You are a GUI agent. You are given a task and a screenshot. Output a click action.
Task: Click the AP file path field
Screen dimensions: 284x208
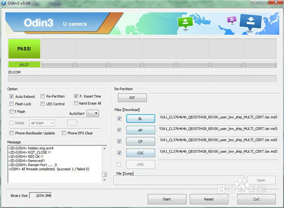click(x=219, y=129)
